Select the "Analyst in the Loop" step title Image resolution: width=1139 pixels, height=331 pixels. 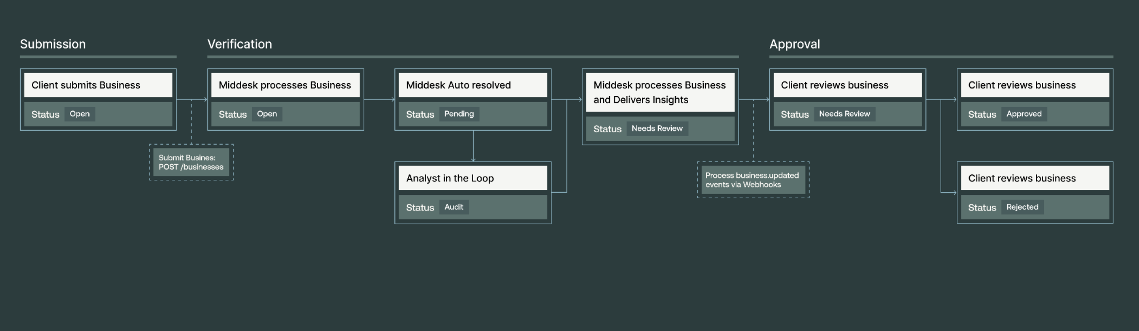450,178
